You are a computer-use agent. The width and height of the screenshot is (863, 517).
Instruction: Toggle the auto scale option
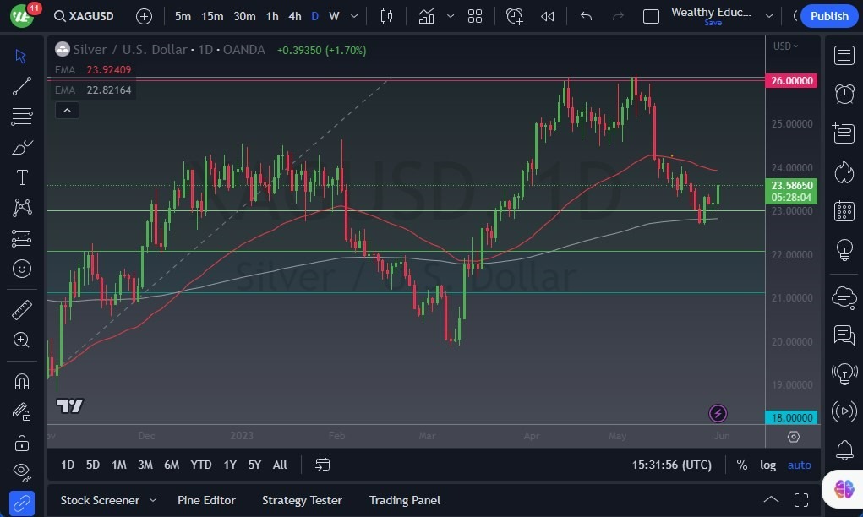[x=799, y=465]
